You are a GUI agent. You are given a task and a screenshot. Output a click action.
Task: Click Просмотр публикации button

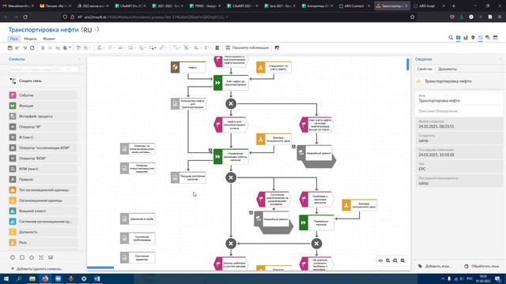[247, 47]
